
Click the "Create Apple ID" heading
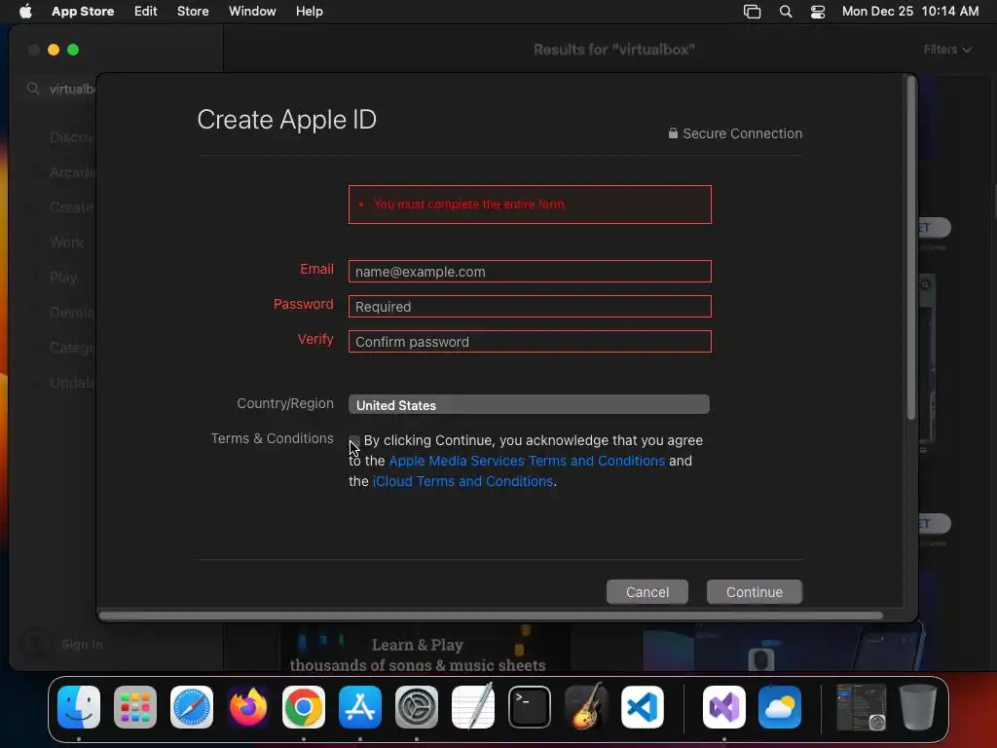click(287, 120)
